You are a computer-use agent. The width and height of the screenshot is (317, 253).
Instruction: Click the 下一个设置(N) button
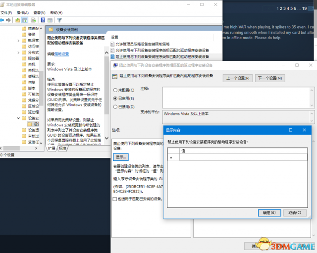[x=270, y=78]
